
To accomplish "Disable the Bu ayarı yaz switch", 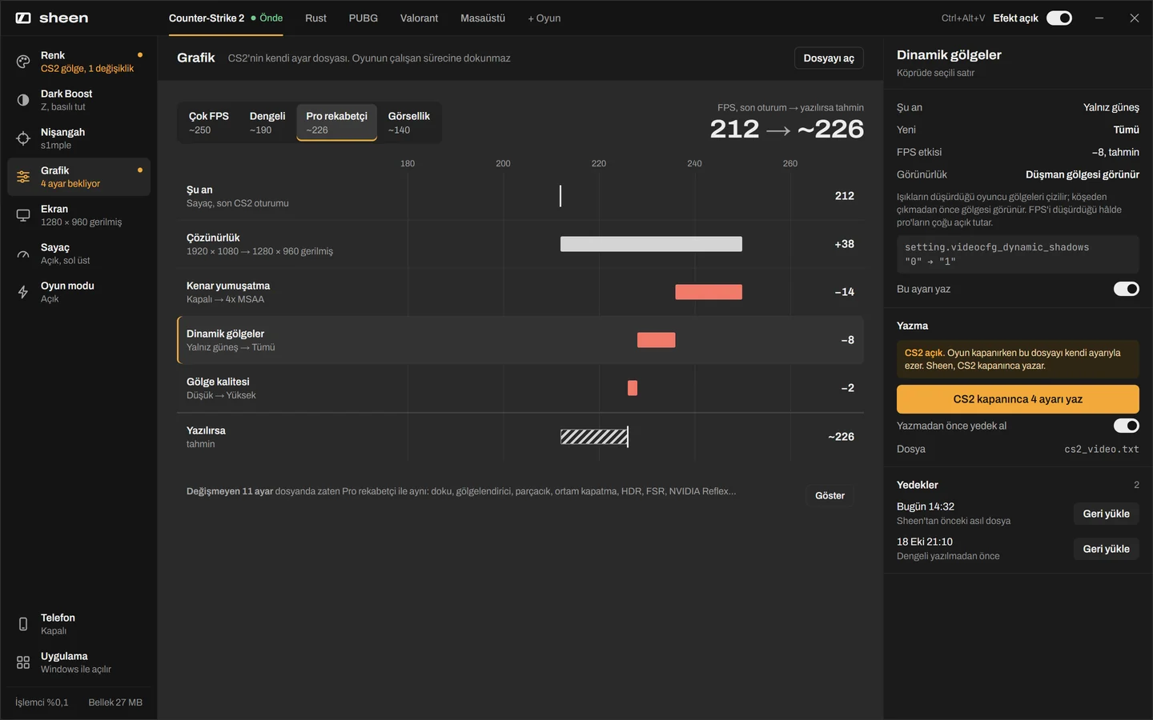I will pos(1127,289).
